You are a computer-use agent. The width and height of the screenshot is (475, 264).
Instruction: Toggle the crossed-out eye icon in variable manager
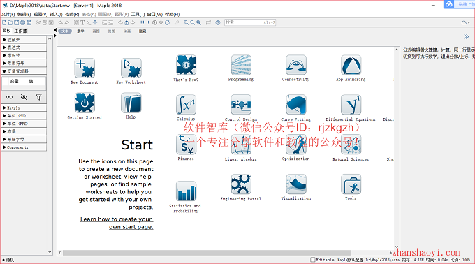[24, 97]
